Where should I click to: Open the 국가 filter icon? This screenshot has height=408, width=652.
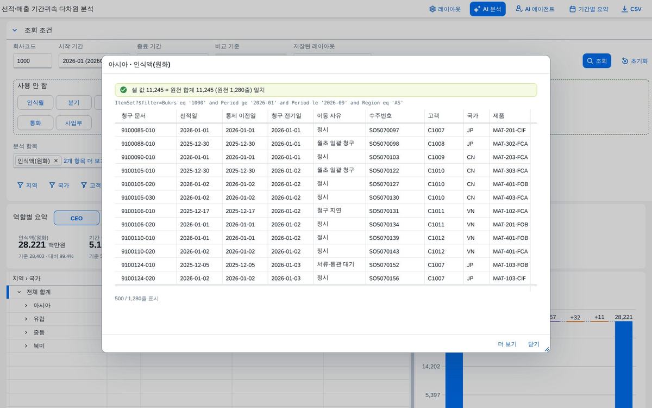pyautogui.click(x=52, y=186)
